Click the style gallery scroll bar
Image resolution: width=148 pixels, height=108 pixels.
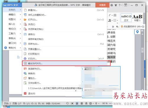144,18
